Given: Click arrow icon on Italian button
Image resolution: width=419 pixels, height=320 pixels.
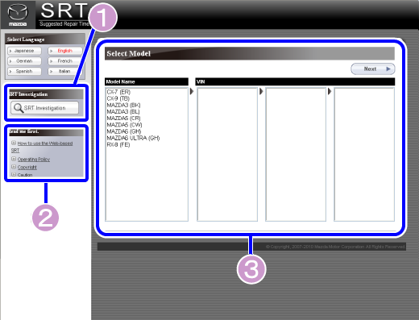Looking at the screenshot, I should [51, 72].
